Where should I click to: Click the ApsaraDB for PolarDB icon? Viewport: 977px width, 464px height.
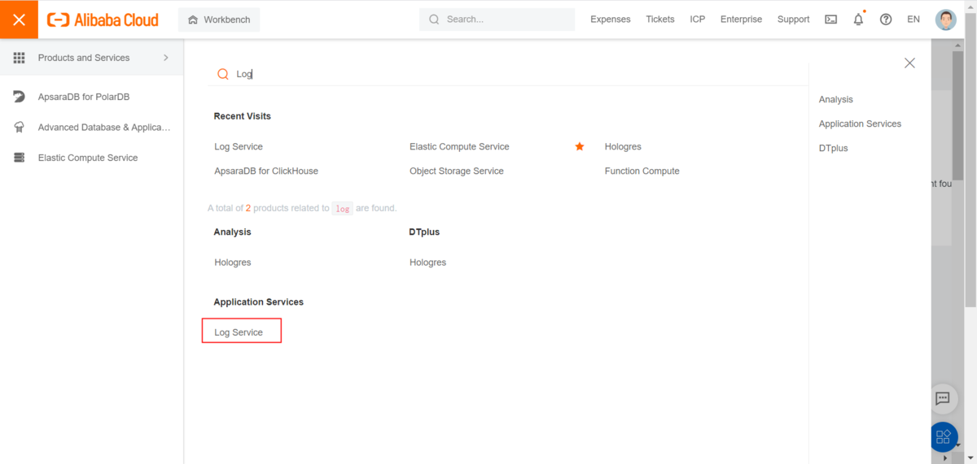(x=19, y=97)
